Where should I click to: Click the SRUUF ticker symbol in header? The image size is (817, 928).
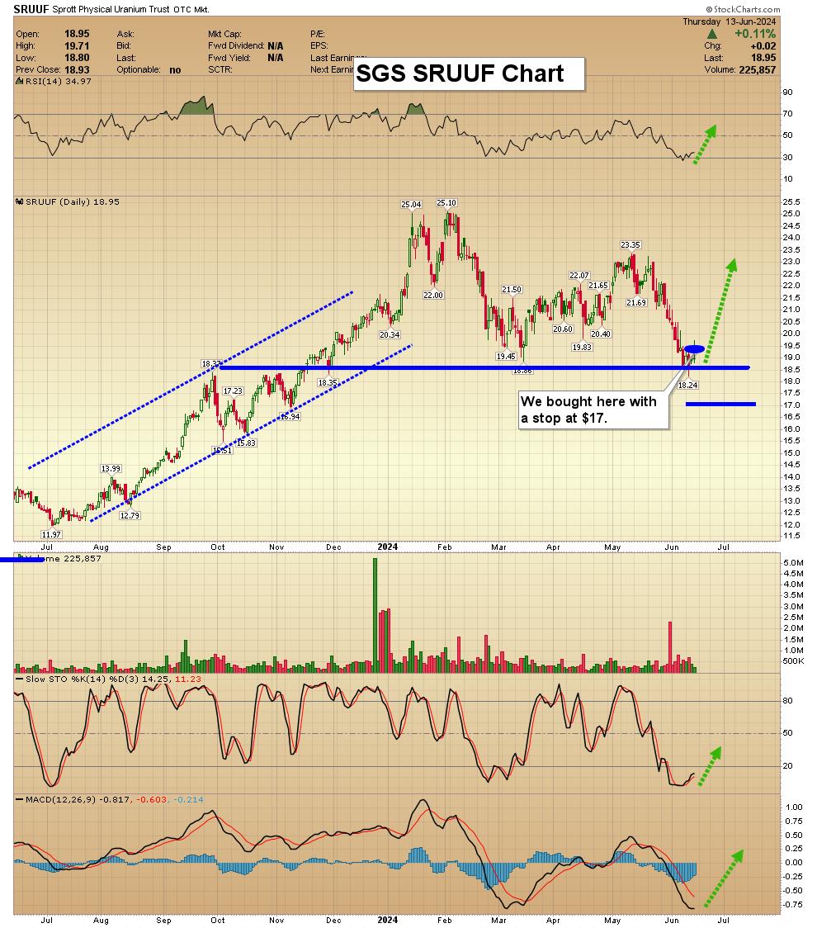pos(31,9)
